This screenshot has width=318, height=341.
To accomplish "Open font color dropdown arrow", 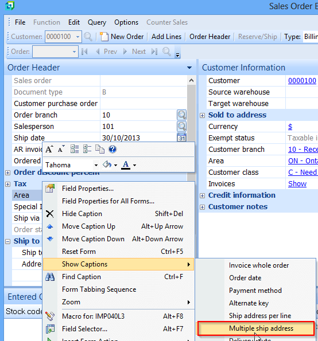I will tap(135, 165).
